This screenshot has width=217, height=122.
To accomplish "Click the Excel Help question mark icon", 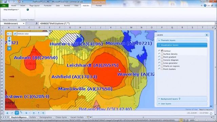I will pyautogui.click(x=205, y=5).
